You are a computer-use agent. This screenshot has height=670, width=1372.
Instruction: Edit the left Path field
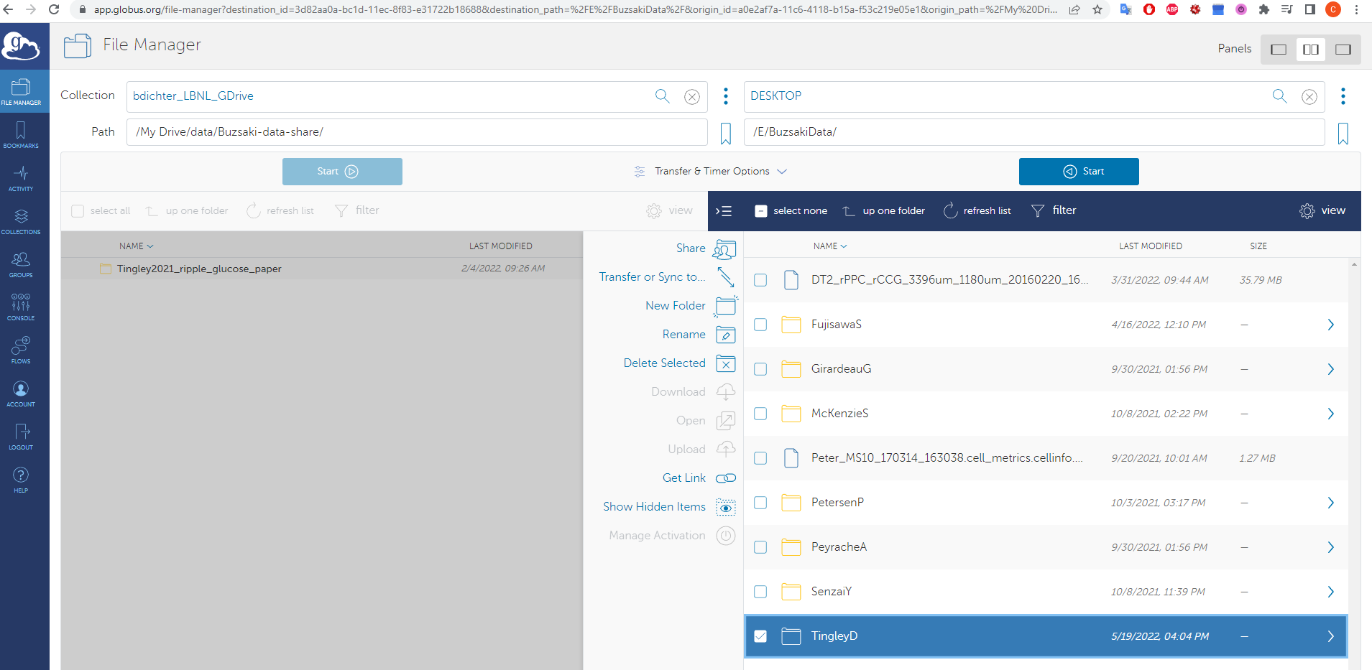pyautogui.click(x=417, y=132)
